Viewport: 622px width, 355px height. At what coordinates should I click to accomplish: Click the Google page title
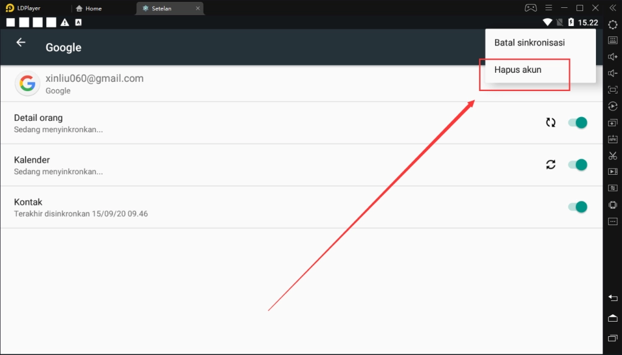click(63, 47)
